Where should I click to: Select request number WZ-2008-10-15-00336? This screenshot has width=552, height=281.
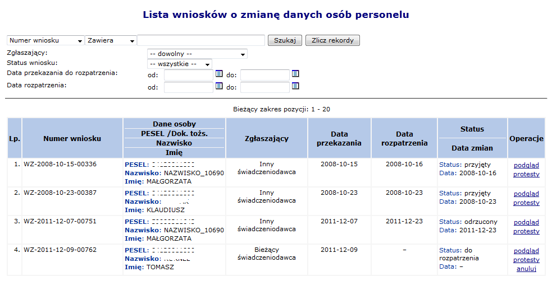point(60,164)
